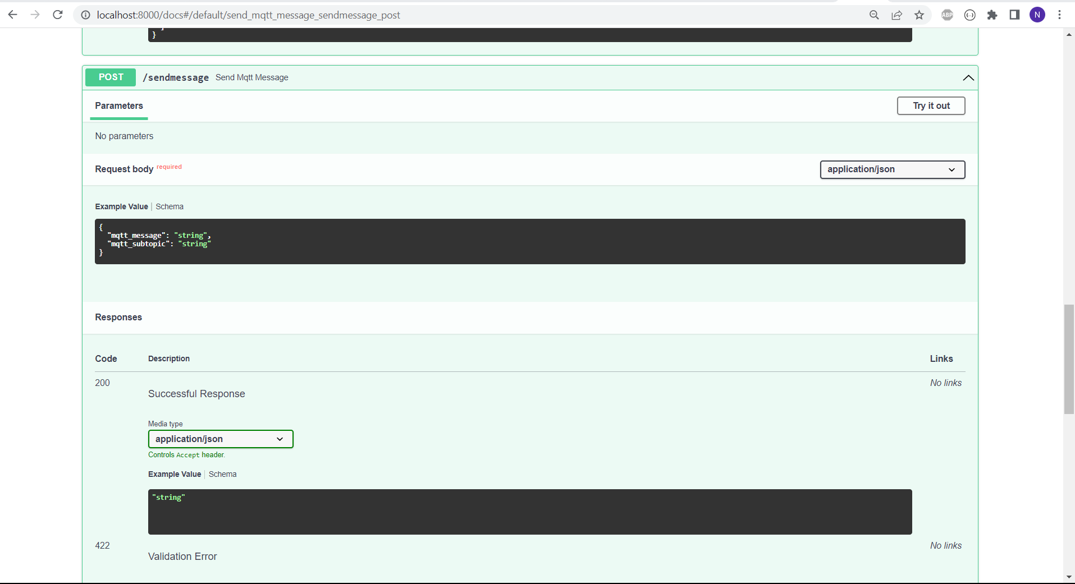
Task: Collapse the /sendmessage endpoint section
Action: [968, 78]
